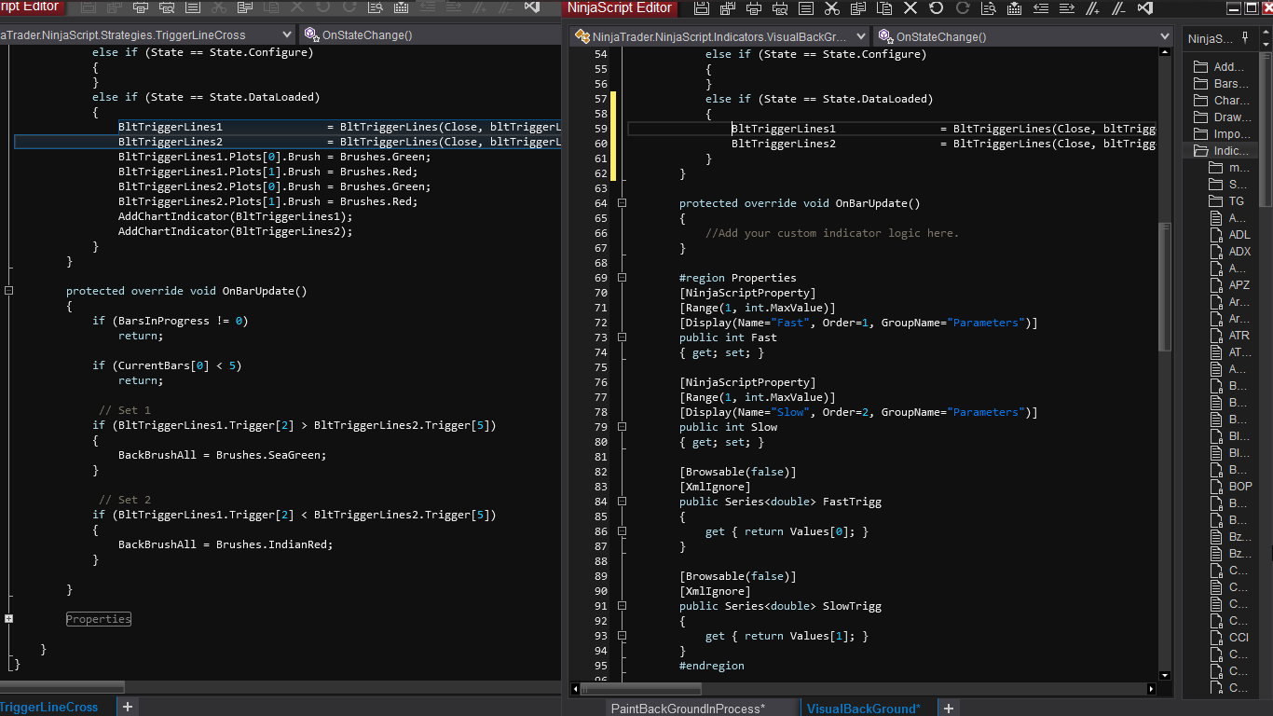Screen dimensions: 1273x716
Task: Select the TriggerLineCross tab
Action: coord(51,708)
